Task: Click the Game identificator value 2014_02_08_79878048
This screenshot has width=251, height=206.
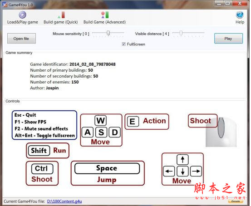Action: click(92, 64)
